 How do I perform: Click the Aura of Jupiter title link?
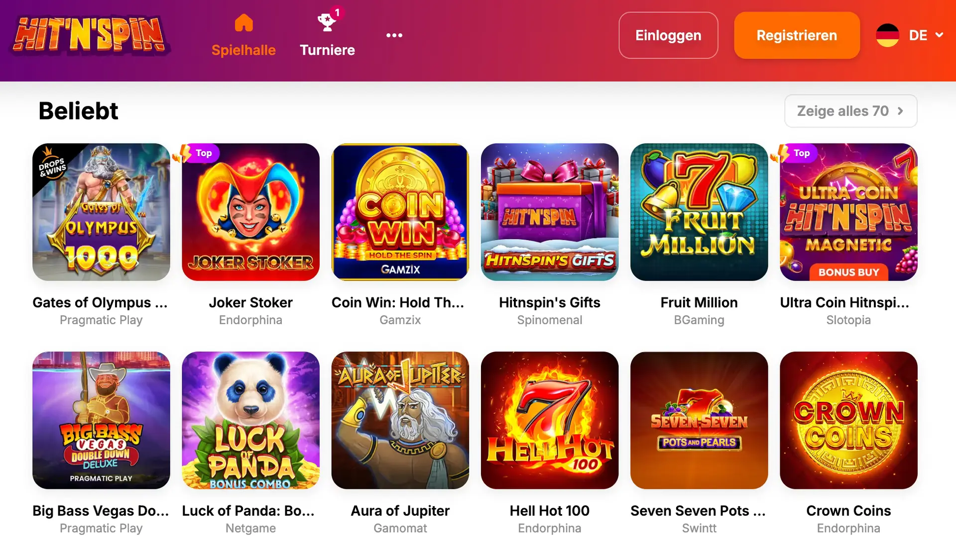(400, 511)
